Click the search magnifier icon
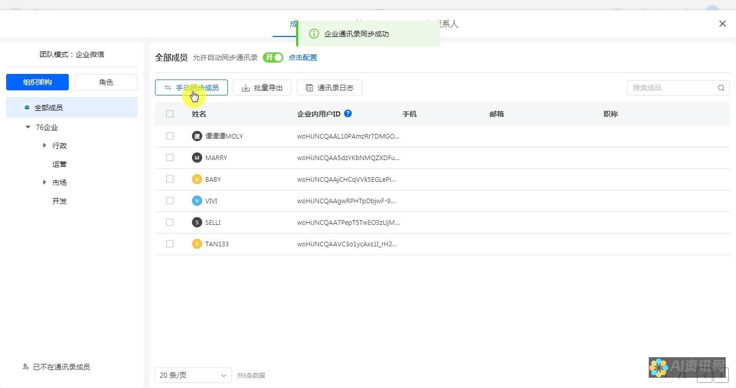The height and width of the screenshot is (388, 736). click(x=721, y=88)
